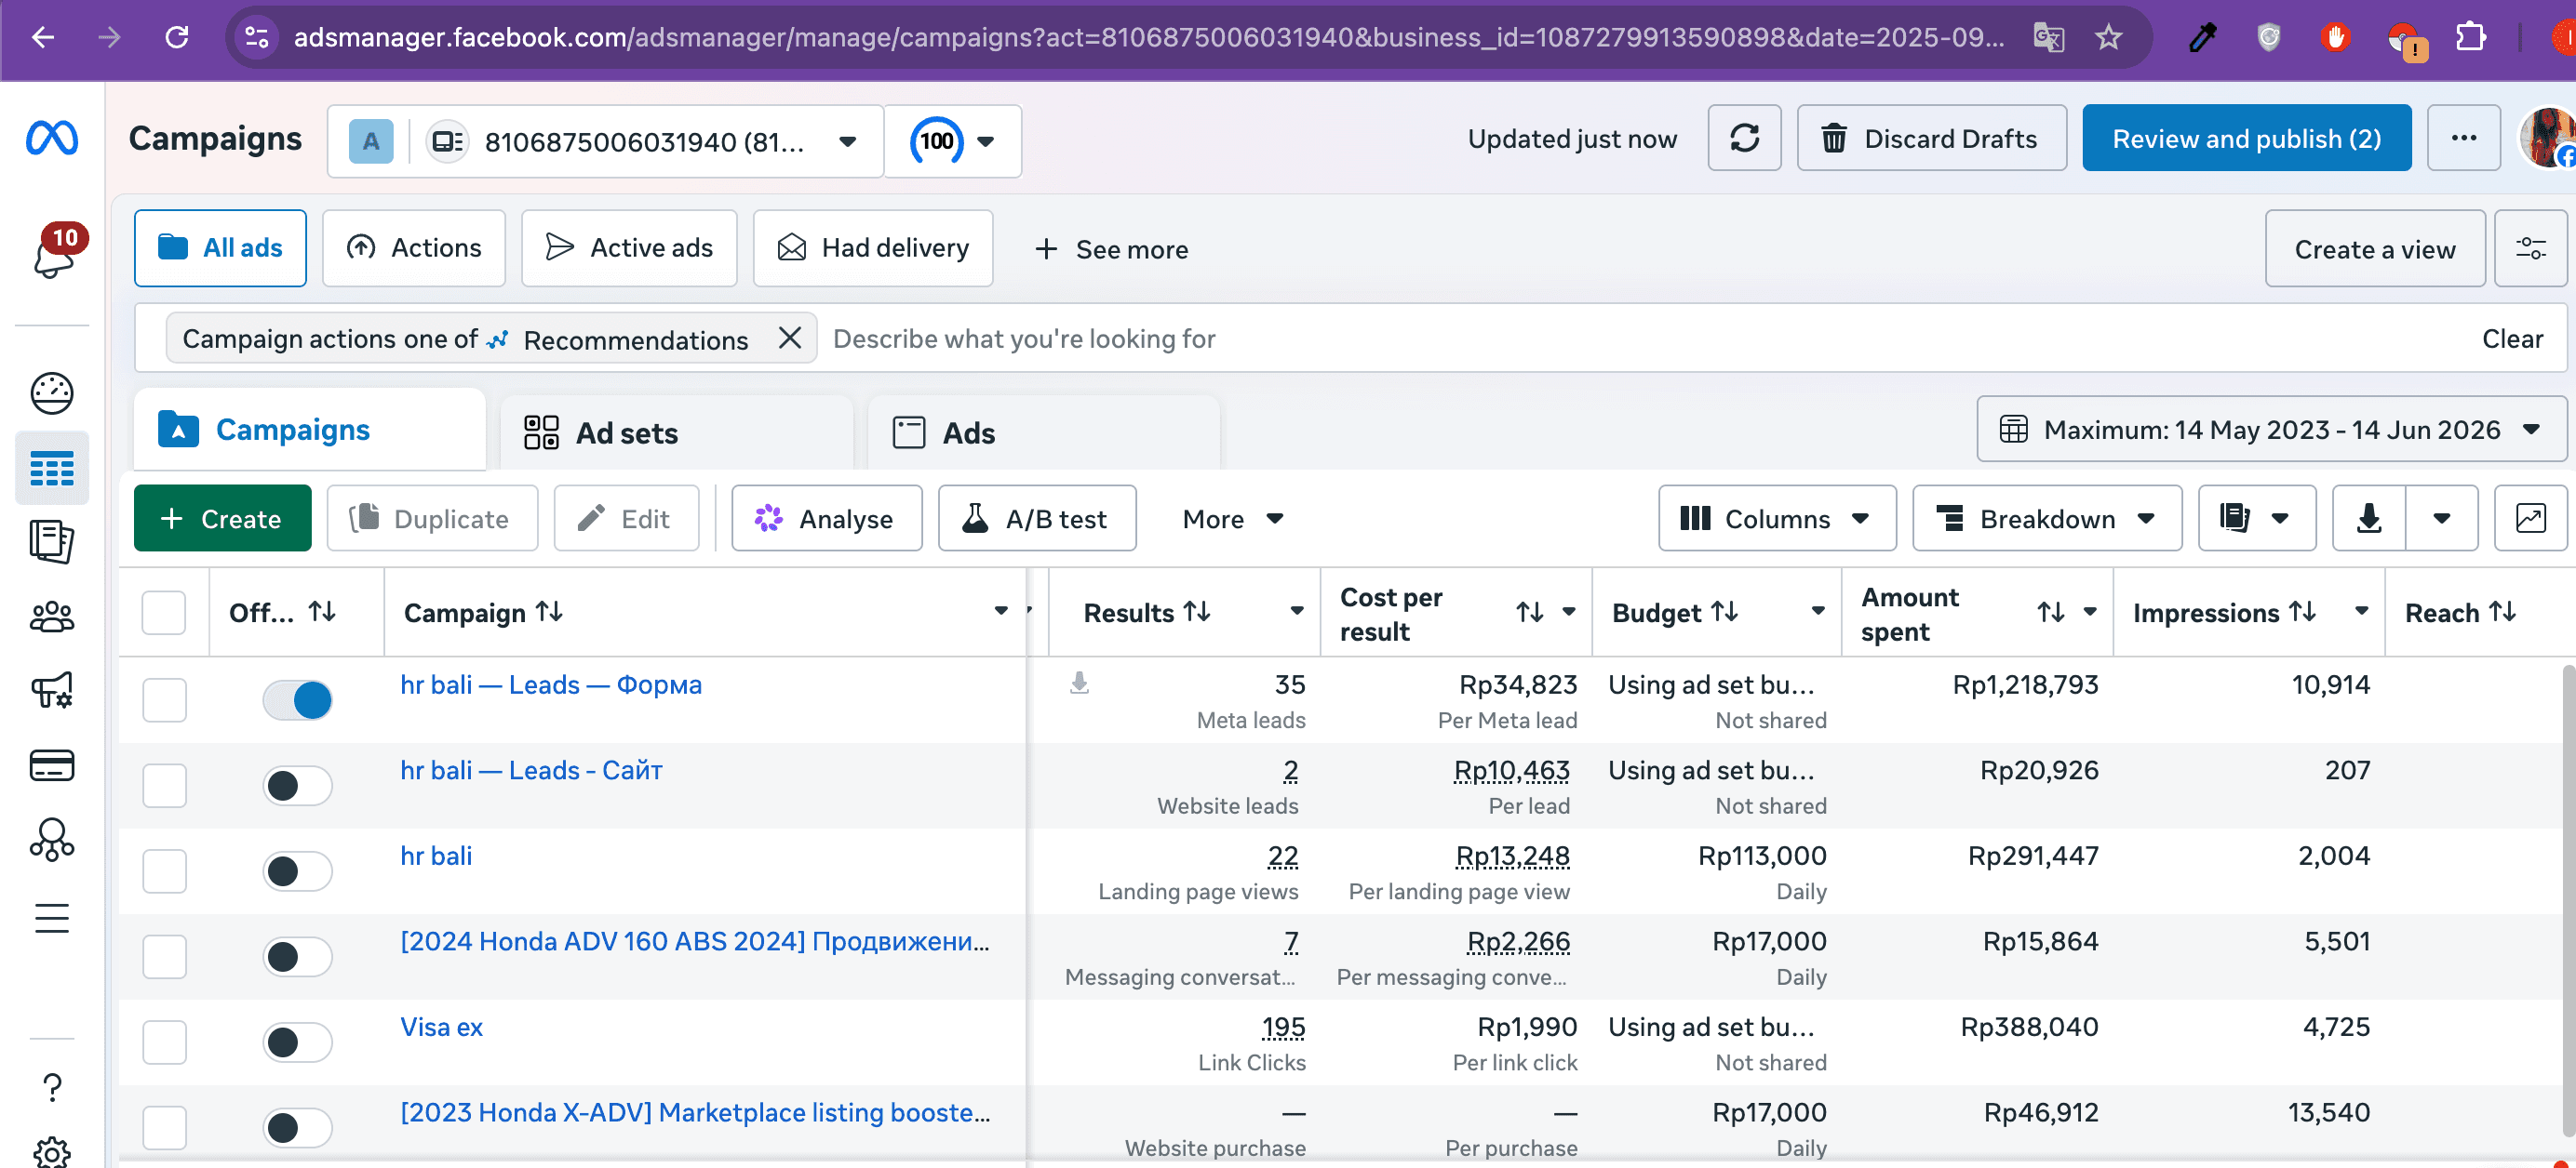This screenshot has height=1168, width=2576.
Task: Open the Ad sets tab
Action: point(678,432)
